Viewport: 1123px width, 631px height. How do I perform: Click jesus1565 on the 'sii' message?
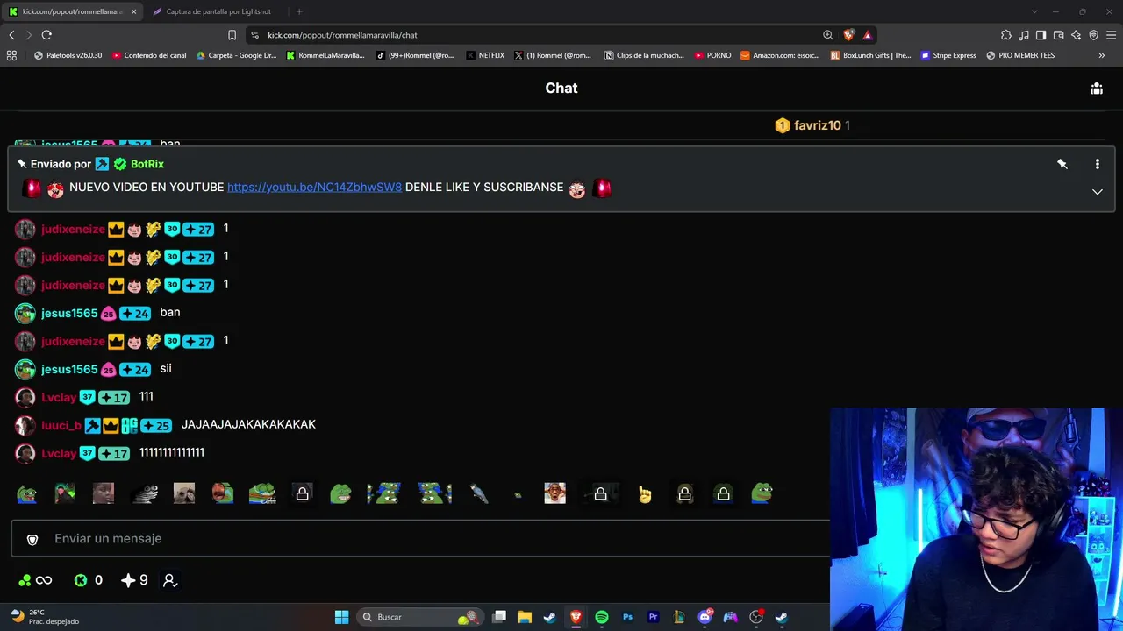click(69, 370)
